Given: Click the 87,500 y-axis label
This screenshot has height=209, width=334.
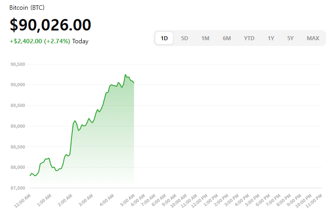Looking at the screenshot, I should point(18,188).
